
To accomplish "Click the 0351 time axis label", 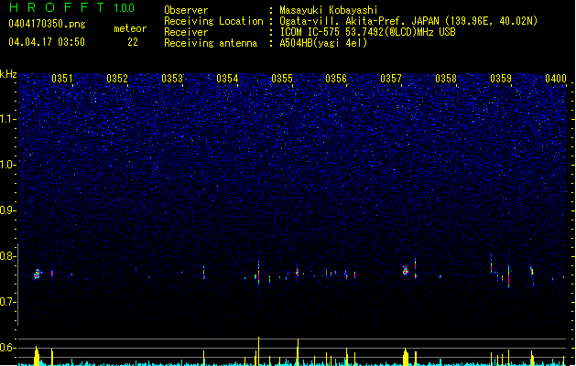I will pyautogui.click(x=62, y=79).
